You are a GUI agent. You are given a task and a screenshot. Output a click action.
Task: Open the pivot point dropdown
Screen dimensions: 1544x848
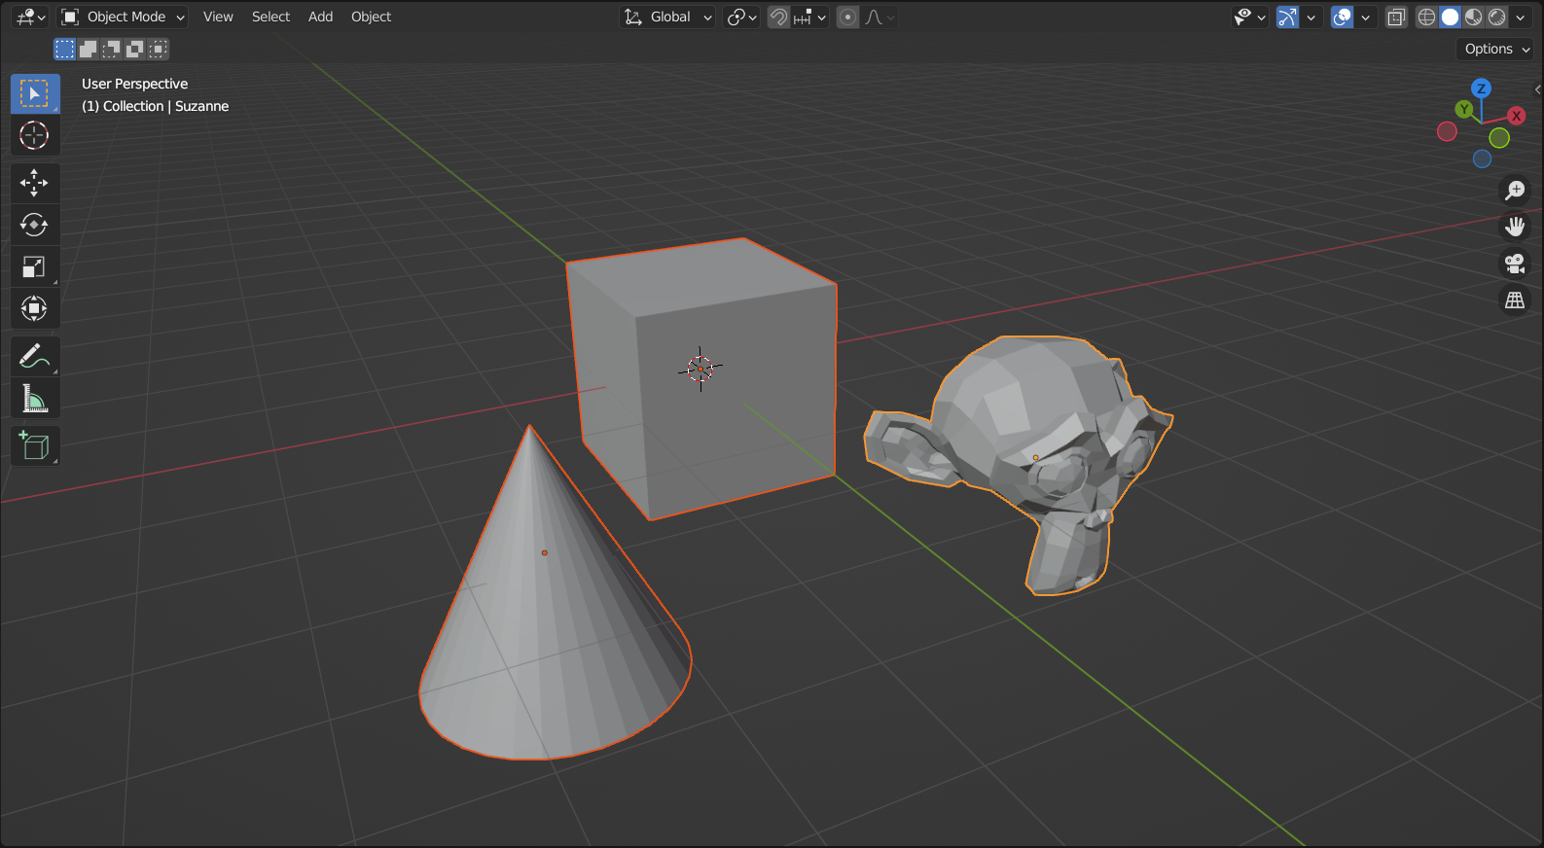pos(741,17)
